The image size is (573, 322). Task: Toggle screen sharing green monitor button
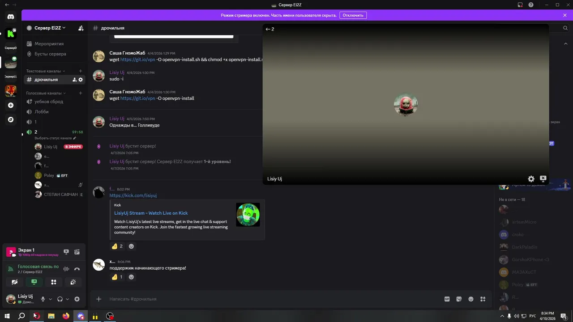pos(34,282)
